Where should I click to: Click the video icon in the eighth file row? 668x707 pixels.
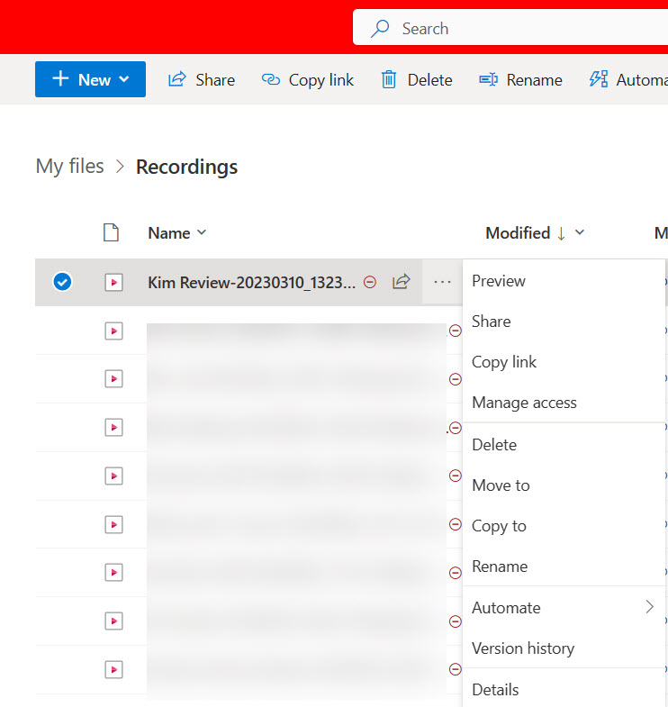click(x=113, y=621)
